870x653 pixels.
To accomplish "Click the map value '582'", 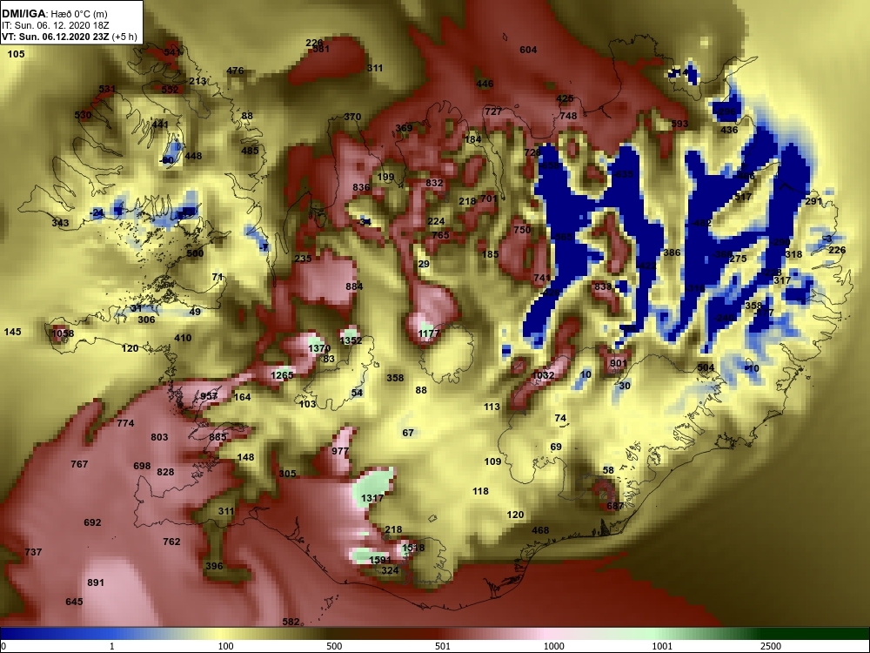I will pyautogui.click(x=291, y=622).
